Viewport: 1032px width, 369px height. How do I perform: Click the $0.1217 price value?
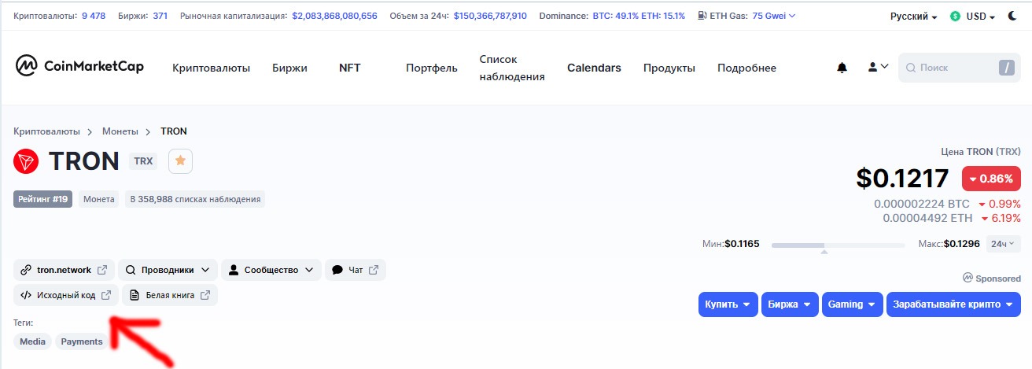tap(902, 179)
